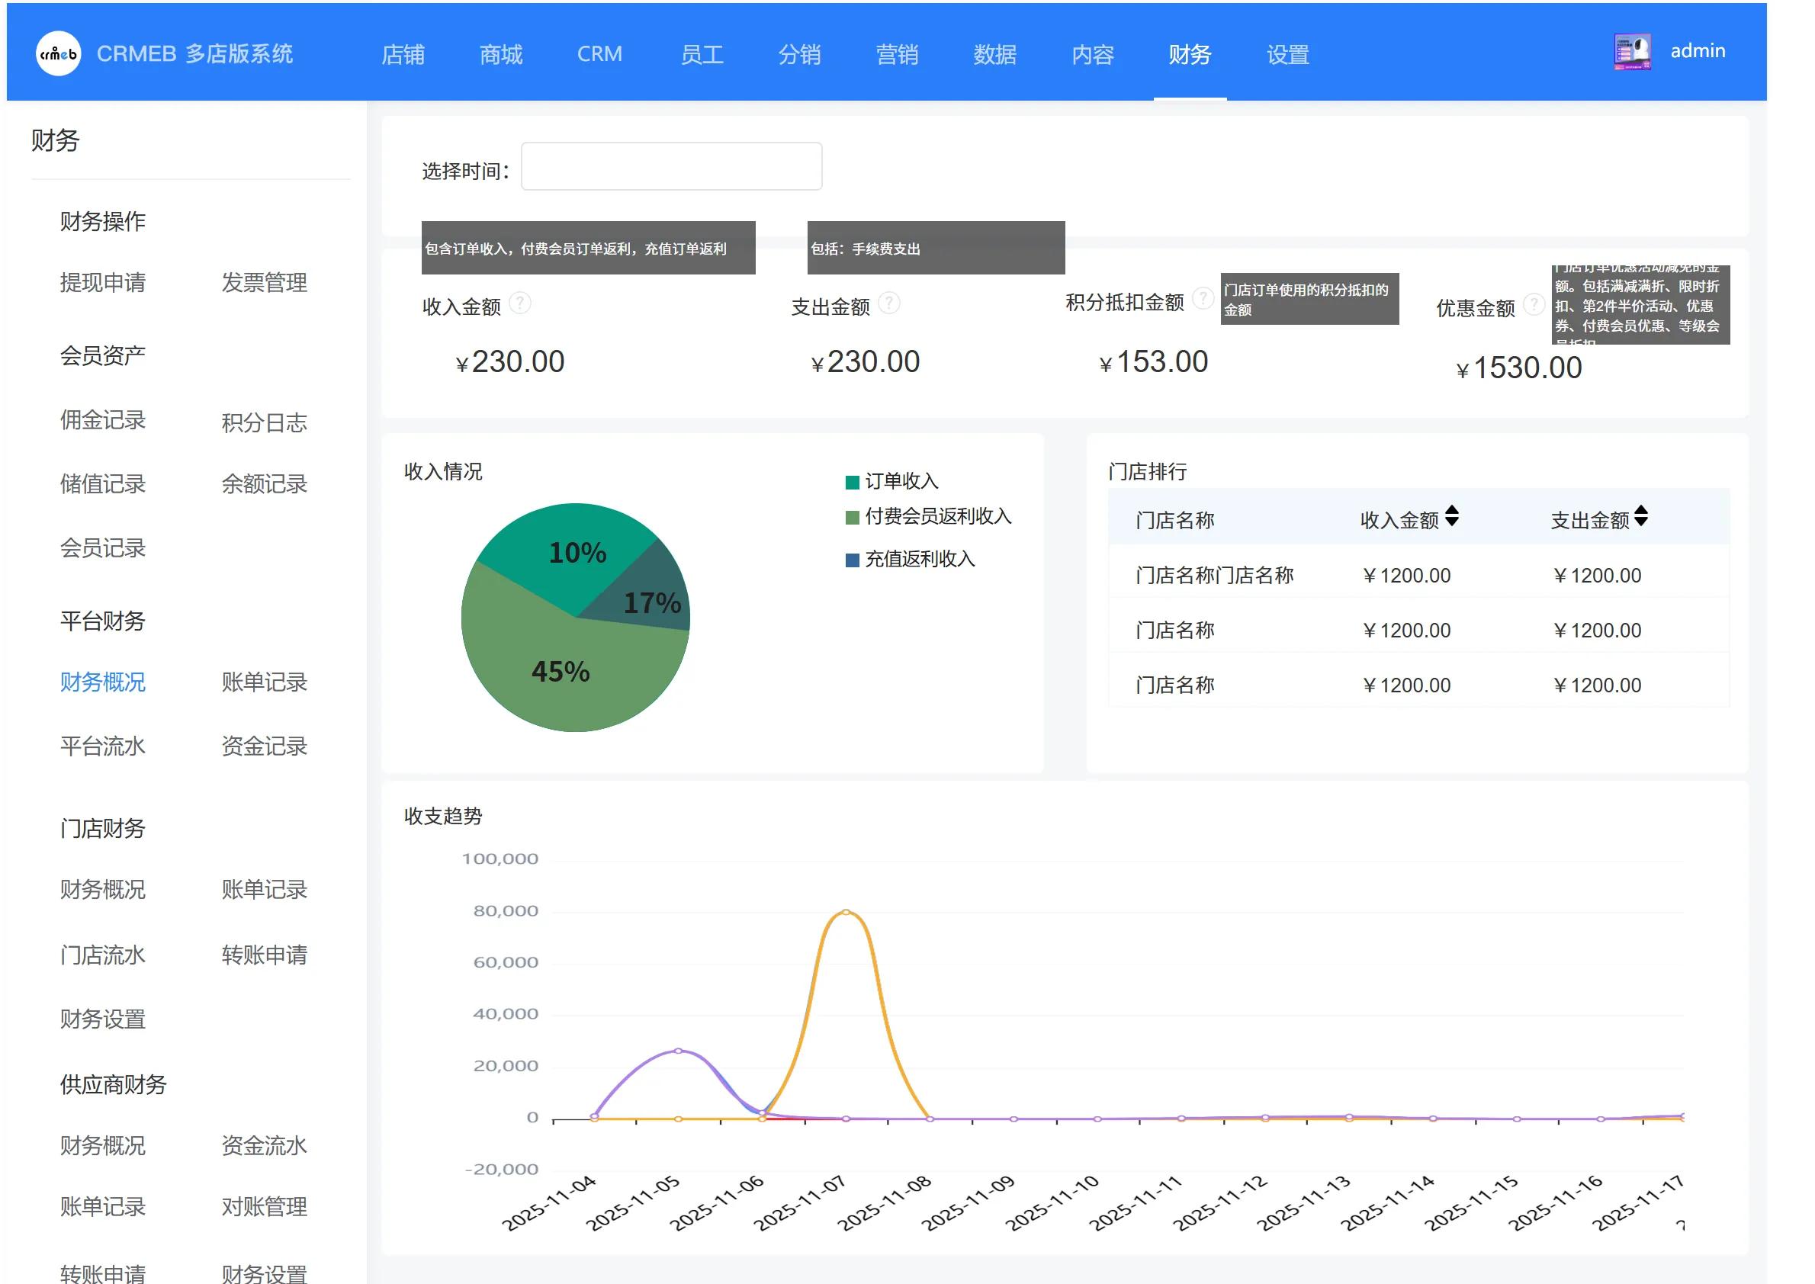Viewport: 1815px width, 1284px height.
Task: Click the orange peak point on trend chart
Action: point(846,913)
